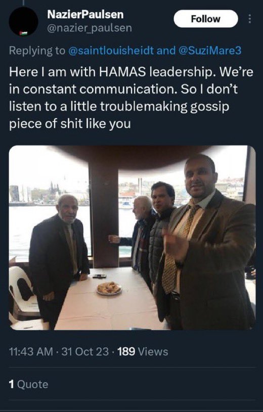
Task: Click the NazierPaulsen profile avatar
Action: pos(23,22)
